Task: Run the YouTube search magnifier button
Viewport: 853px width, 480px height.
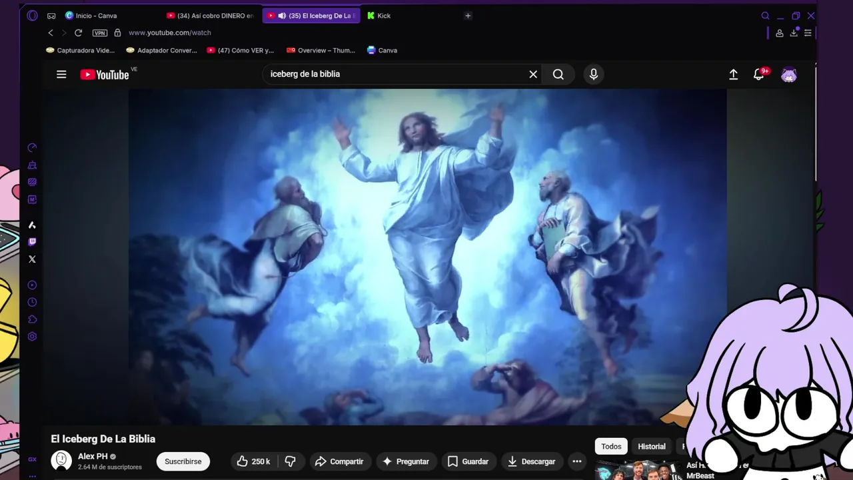Action: [558, 74]
